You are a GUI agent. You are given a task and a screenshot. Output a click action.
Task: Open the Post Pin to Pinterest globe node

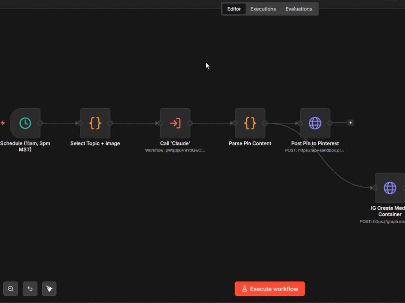(x=315, y=123)
